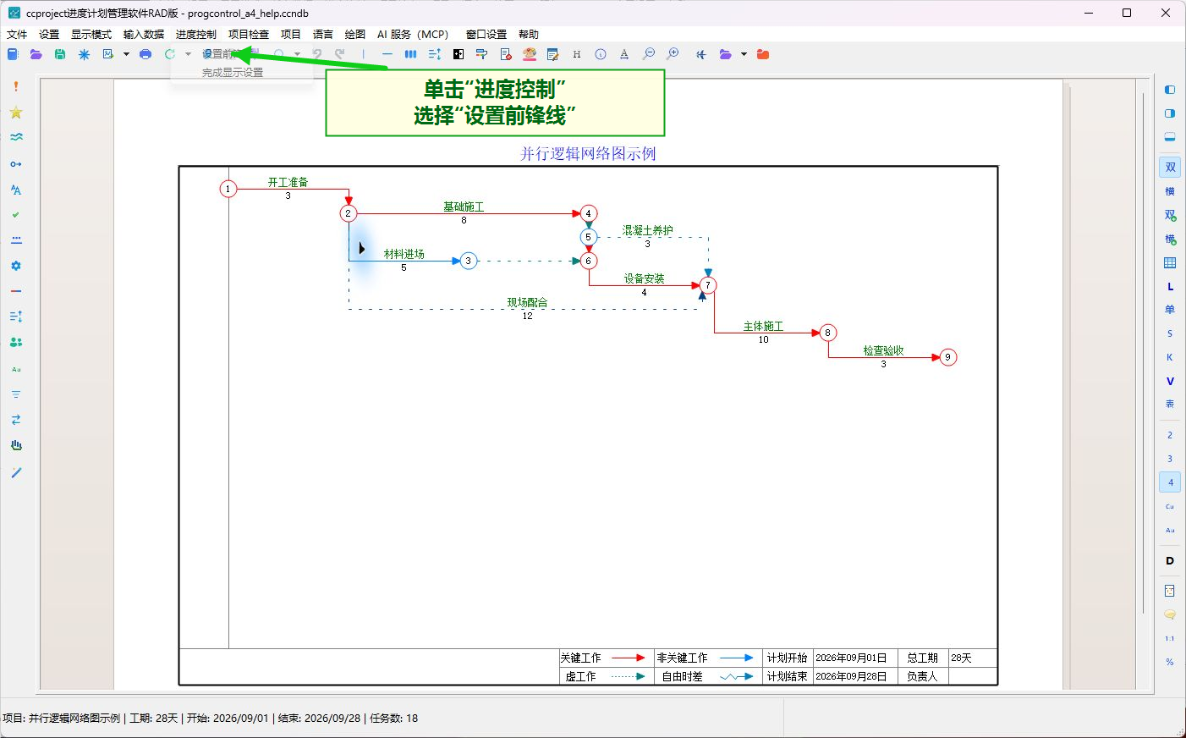
Task: Click the green refresh toolbar icon
Action: (x=169, y=54)
